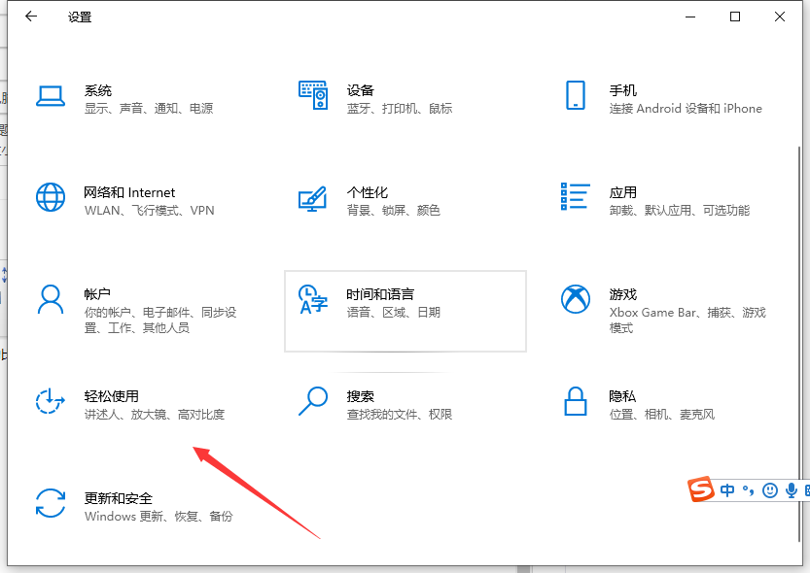Select the highlighted 时间和语言 tile
This screenshot has width=810, height=573.
point(405,311)
